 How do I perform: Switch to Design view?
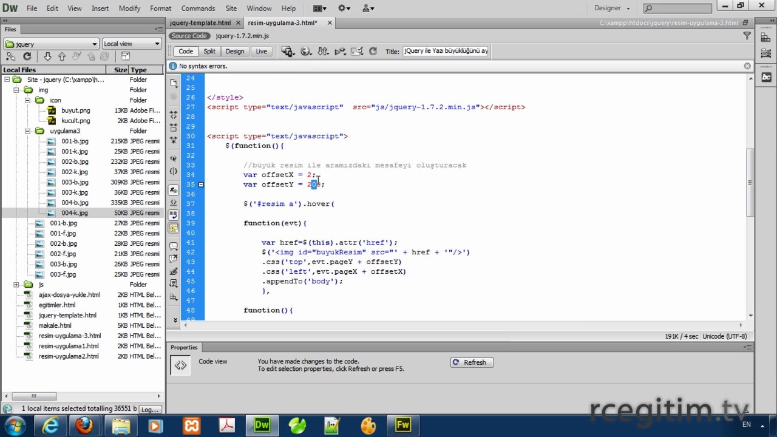pos(235,52)
